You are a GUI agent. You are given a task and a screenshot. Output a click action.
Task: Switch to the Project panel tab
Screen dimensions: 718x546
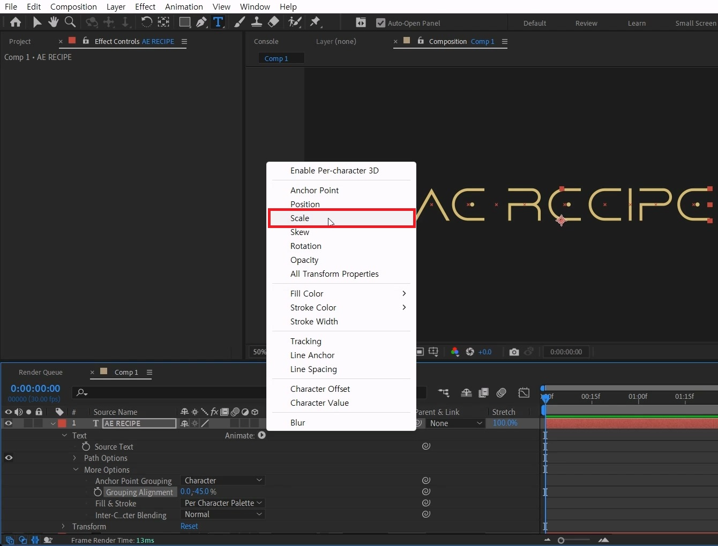click(20, 41)
